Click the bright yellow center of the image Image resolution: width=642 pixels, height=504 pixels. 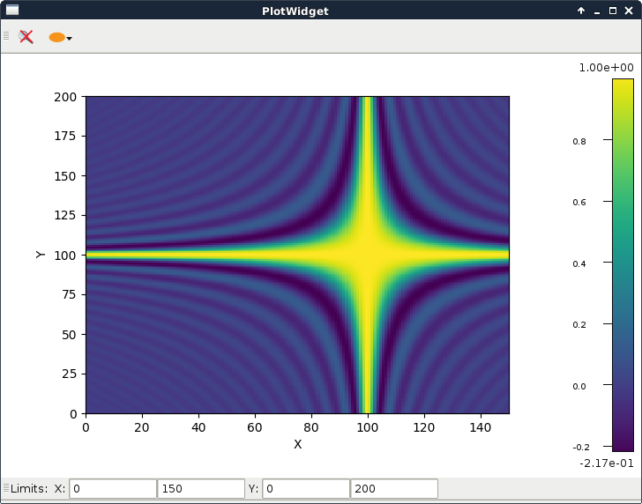pyautogui.click(x=368, y=255)
